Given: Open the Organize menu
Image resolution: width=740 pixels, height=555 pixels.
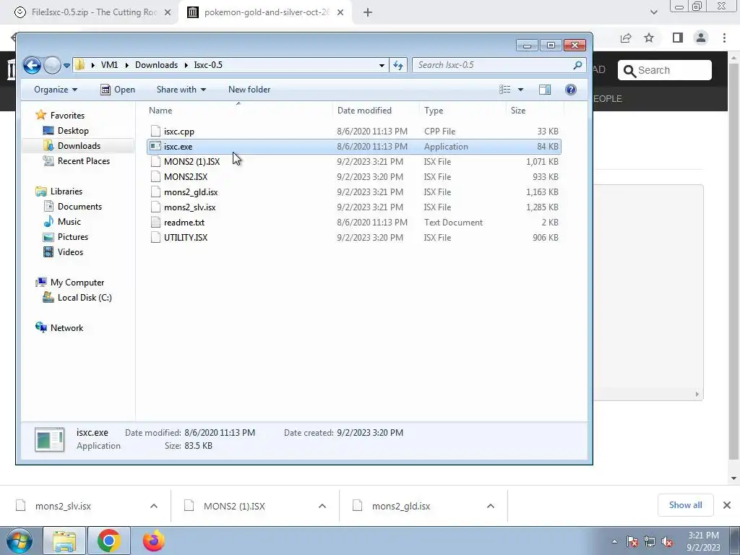Looking at the screenshot, I should click(56, 89).
